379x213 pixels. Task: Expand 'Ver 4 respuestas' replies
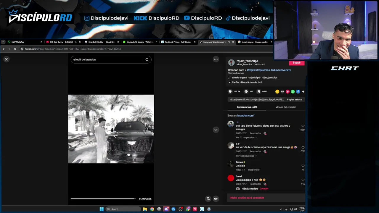246,156
